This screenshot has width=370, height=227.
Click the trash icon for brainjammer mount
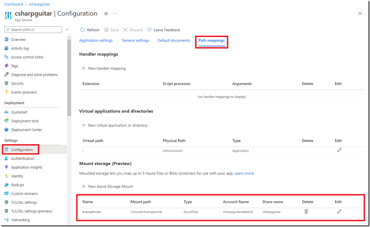point(306,211)
